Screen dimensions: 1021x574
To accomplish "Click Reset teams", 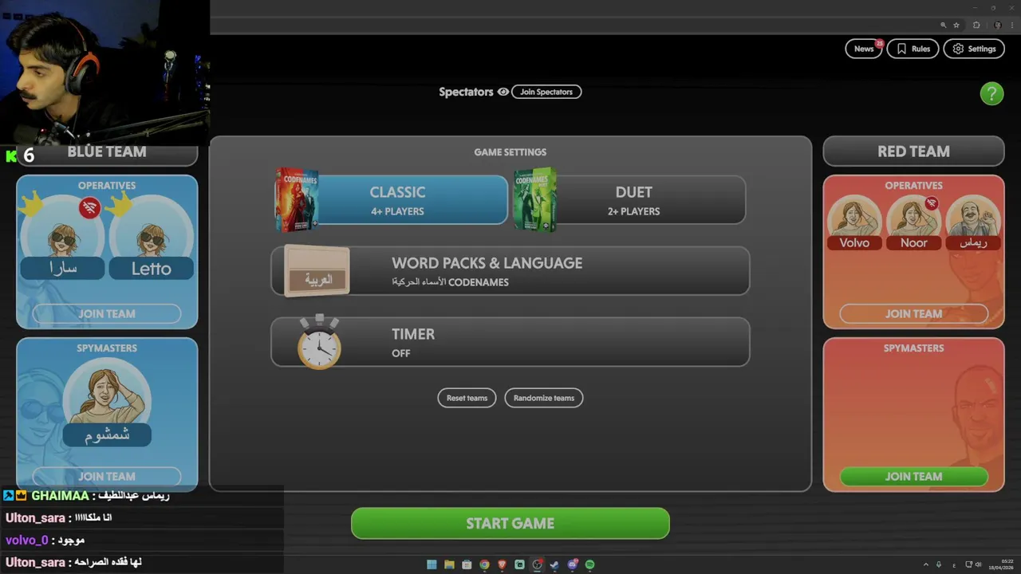I will click(x=467, y=398).
